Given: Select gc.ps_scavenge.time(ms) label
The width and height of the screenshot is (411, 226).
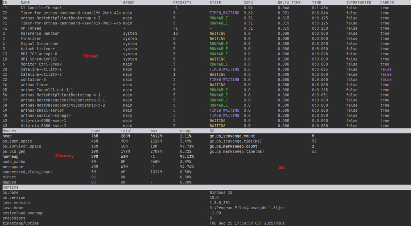Looking at the screenshot, I should point(236,141).
